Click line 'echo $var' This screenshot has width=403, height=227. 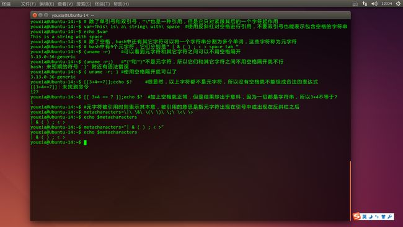[69, 32]
